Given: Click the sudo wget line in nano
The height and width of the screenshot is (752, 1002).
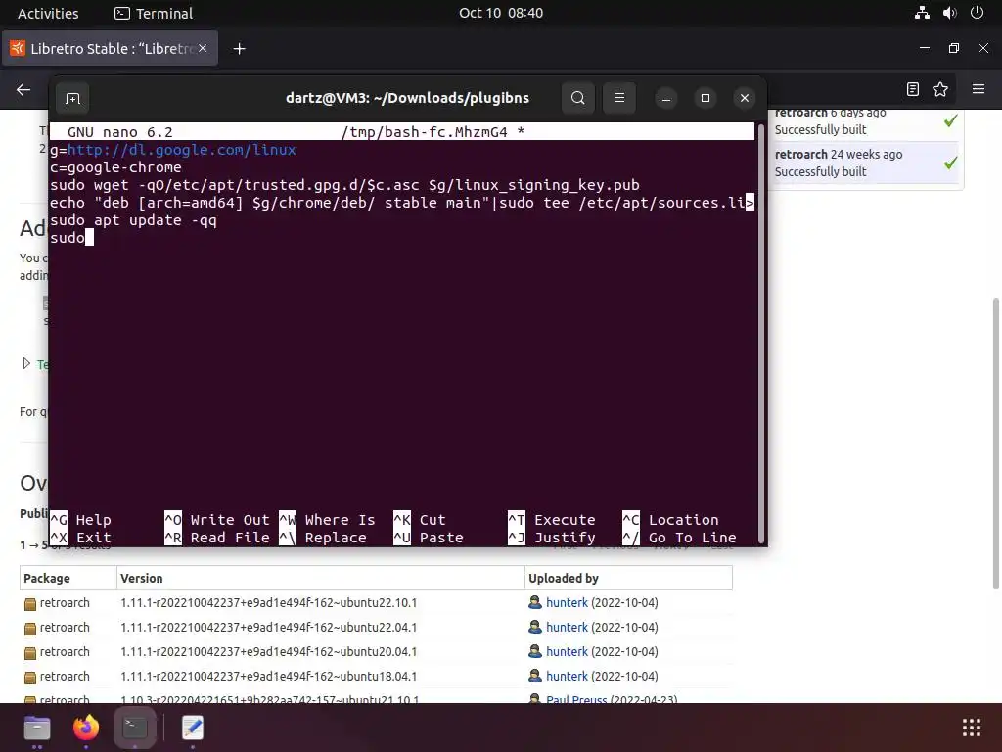Looking at the screenshot, I should point(345,185).
